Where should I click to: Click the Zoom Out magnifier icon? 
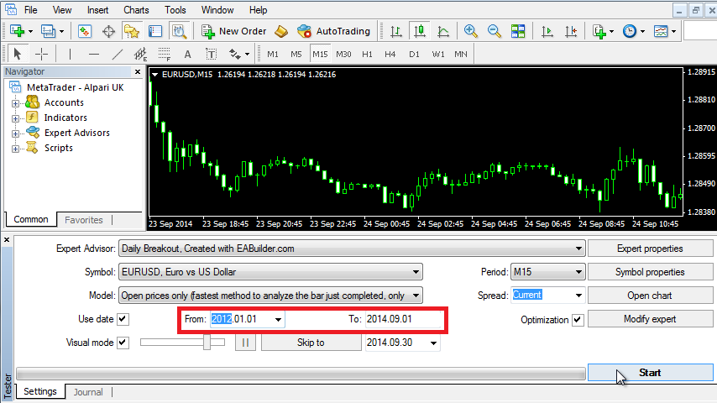[495, 31]
